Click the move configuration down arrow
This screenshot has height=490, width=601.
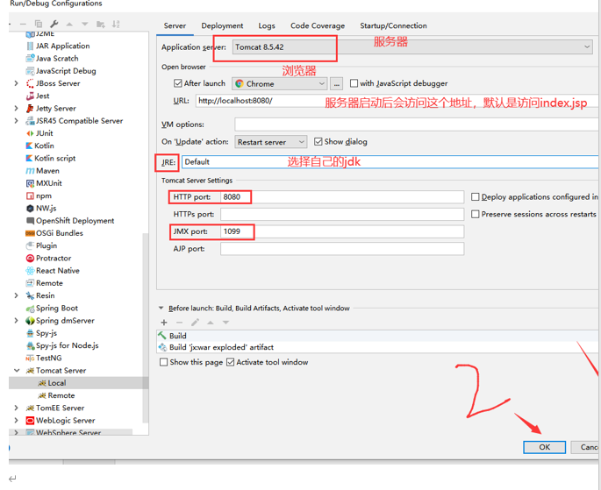tap(85, 25)
